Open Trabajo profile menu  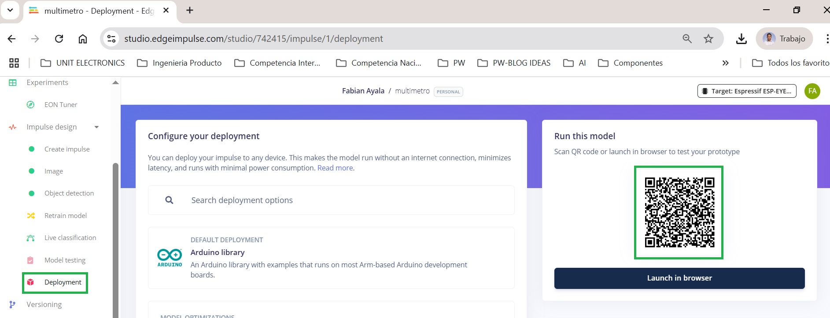click(784, 39)
